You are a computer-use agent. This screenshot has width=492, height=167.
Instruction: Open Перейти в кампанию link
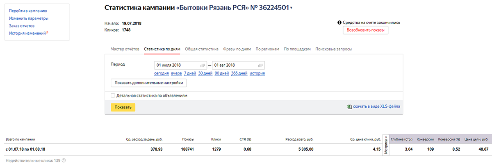(x=28, y=11)
